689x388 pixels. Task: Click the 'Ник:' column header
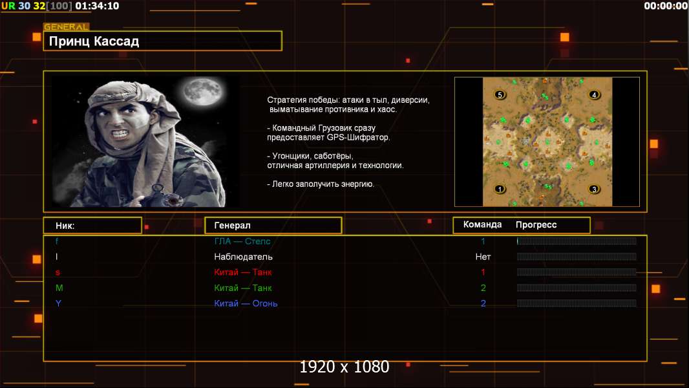[92, 226]
